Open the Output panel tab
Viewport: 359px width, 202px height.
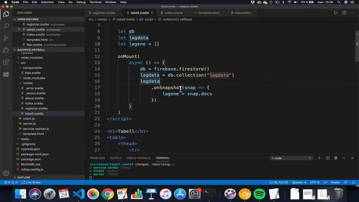[116, 158]
